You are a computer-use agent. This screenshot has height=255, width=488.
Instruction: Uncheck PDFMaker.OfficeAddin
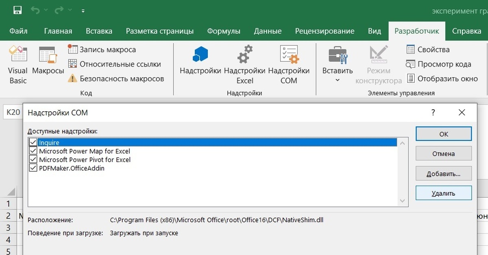coord(33,168)
